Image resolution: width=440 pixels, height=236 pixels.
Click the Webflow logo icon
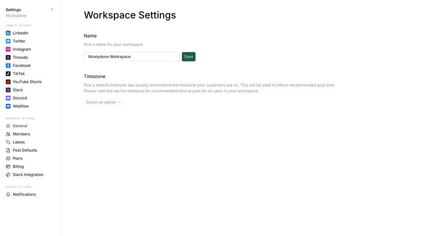click(x=8, y=106)
